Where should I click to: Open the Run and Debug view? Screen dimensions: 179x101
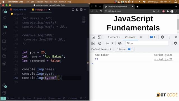click(4, 33)
